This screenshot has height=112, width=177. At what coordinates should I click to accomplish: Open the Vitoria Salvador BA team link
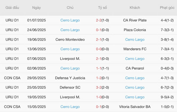[x=135, y=107]
